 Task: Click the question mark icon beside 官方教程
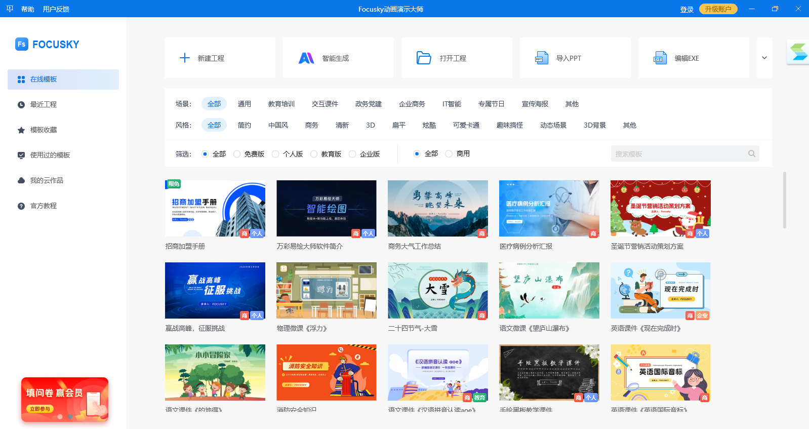coord(21,206)
